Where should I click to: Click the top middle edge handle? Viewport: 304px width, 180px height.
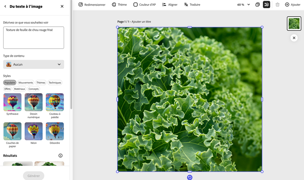coord(190,27)
